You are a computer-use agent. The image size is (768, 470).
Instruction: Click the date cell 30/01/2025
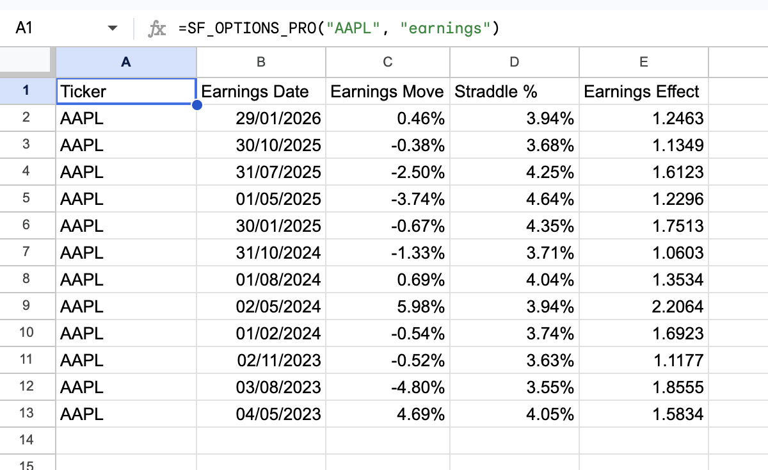261,225
